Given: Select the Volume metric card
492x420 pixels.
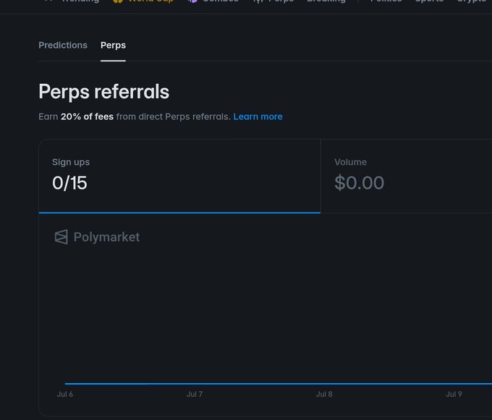Looking at the screenshot, I should (407, 176).
